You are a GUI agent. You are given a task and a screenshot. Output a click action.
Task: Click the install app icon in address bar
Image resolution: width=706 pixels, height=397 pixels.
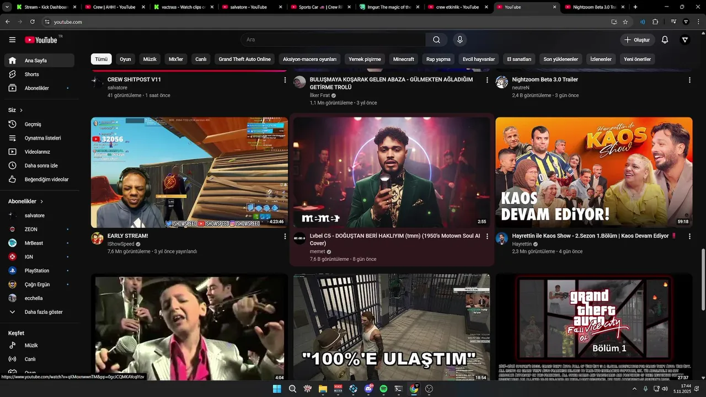click(614, 22)
